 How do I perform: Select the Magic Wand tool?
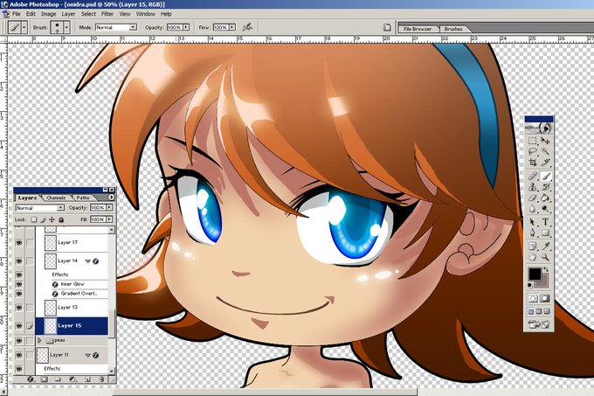pos(545,151)
